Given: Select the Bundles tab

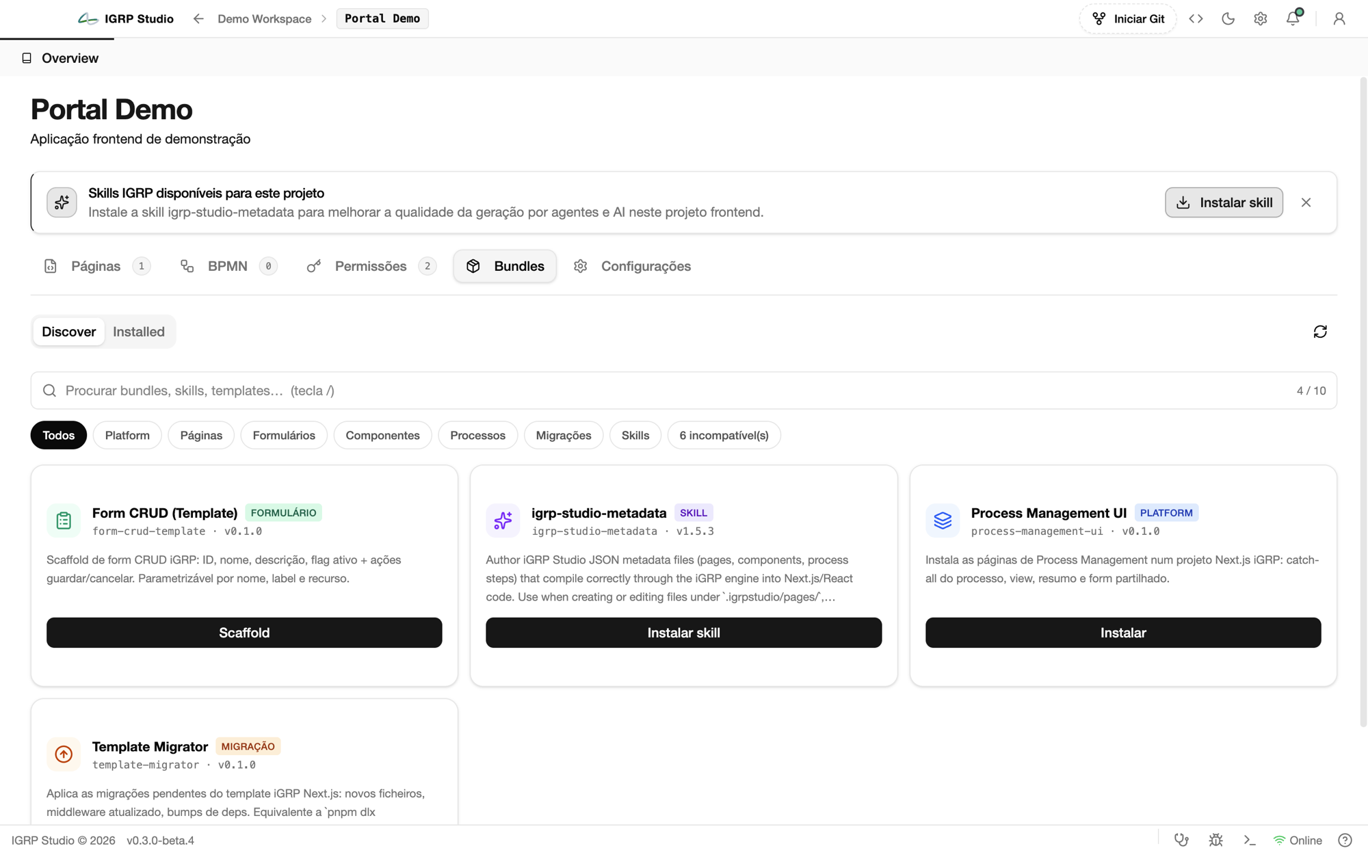Looking at the screenshot, I should pos(505,266).
